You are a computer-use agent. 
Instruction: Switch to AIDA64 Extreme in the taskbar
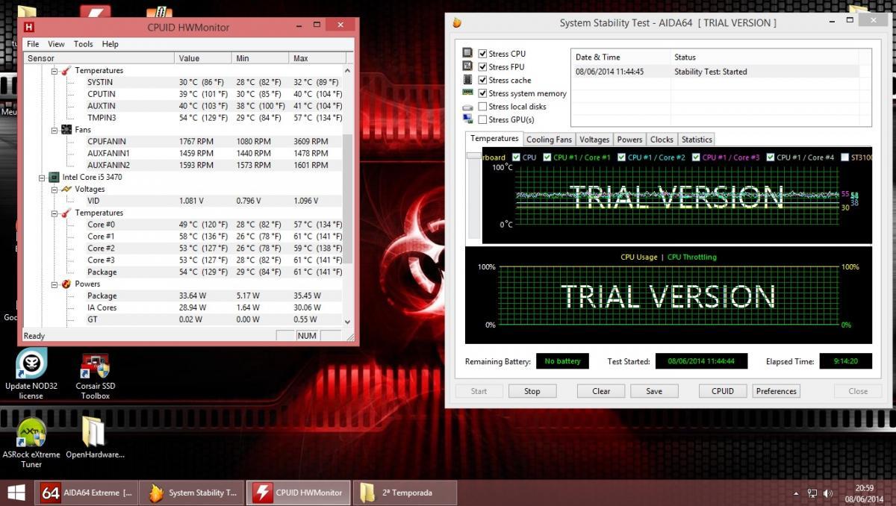tap(88, 493)
